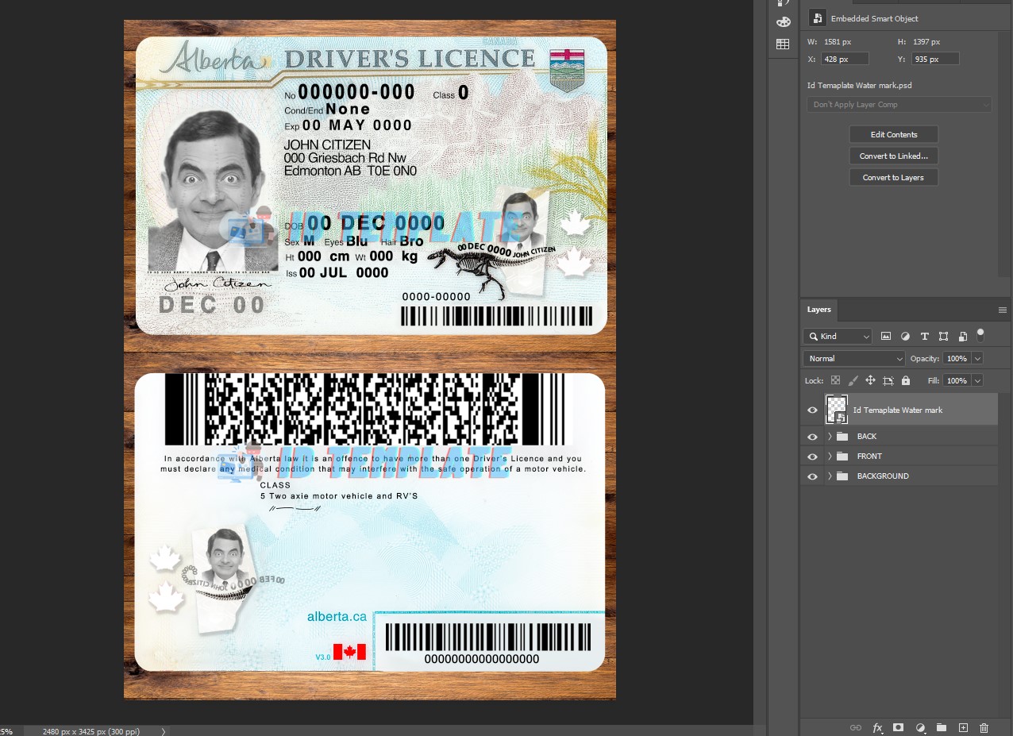
Task: Click the BACKGROUND group folder icon
Action: click(842, 476)
